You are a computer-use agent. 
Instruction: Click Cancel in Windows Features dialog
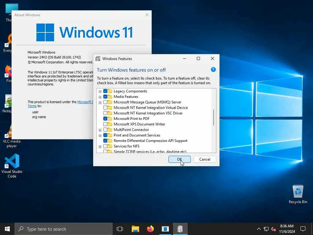pos(205,159)
